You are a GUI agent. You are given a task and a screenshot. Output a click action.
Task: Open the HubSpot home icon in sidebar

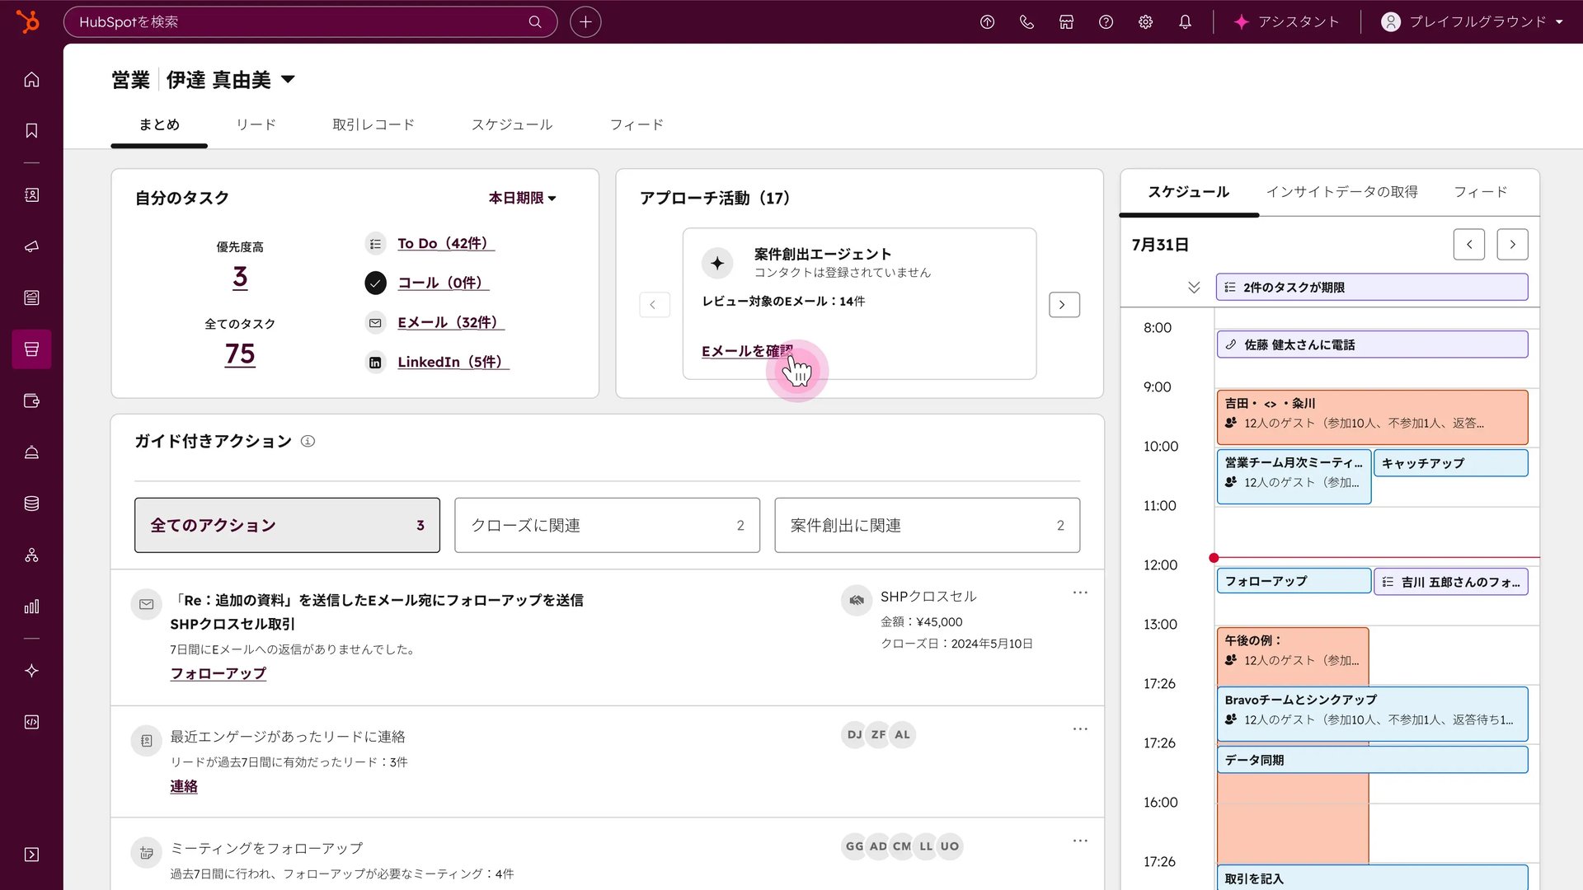(31, 80)
